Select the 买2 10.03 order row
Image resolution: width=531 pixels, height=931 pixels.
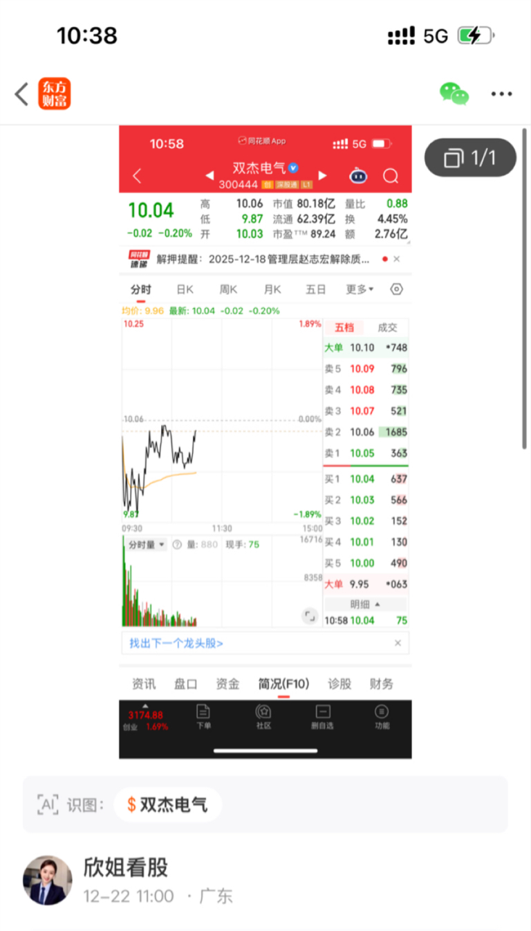click(x=366, y=500)
